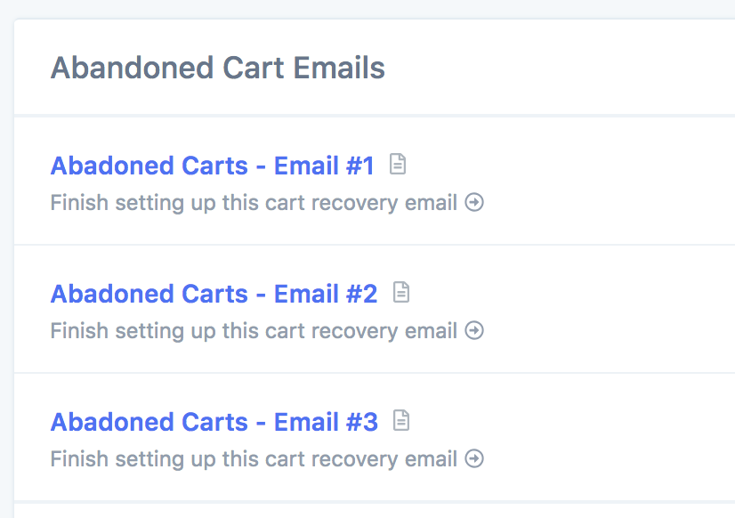735x518 pixels.
Task: Click the document icon beside Email #3
Action: point(401,420)
